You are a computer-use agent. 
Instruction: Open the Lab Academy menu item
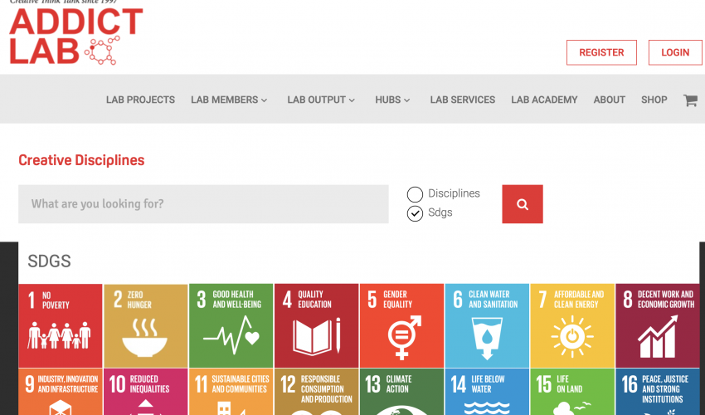[x=544, y=100]
